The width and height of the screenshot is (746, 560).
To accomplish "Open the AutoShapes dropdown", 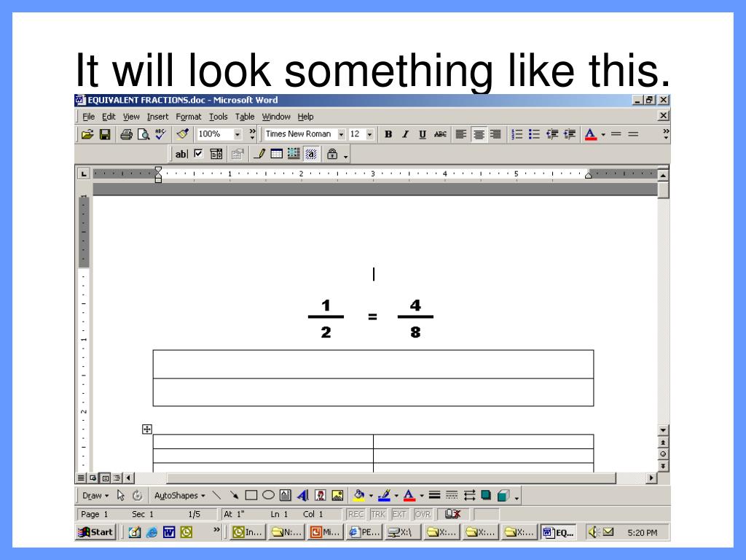I will pos(179,496).
